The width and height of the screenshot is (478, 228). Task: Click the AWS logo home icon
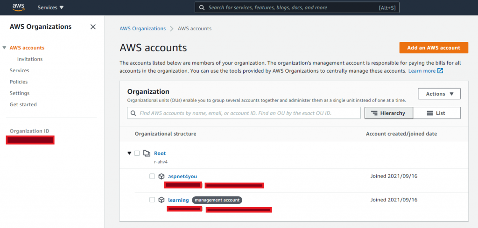18,7
